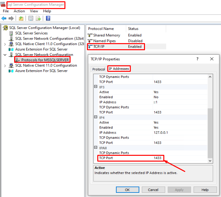Screen dimensions: 221x197
Task: Click the IP3 Enabled value No
Action: (156, 97)
